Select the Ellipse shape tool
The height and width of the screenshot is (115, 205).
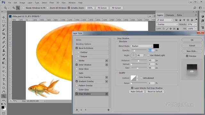(x=4, y=88)
